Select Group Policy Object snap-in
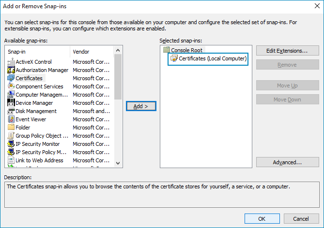Viewport: 324px width, 228px height. pos(42,136)
